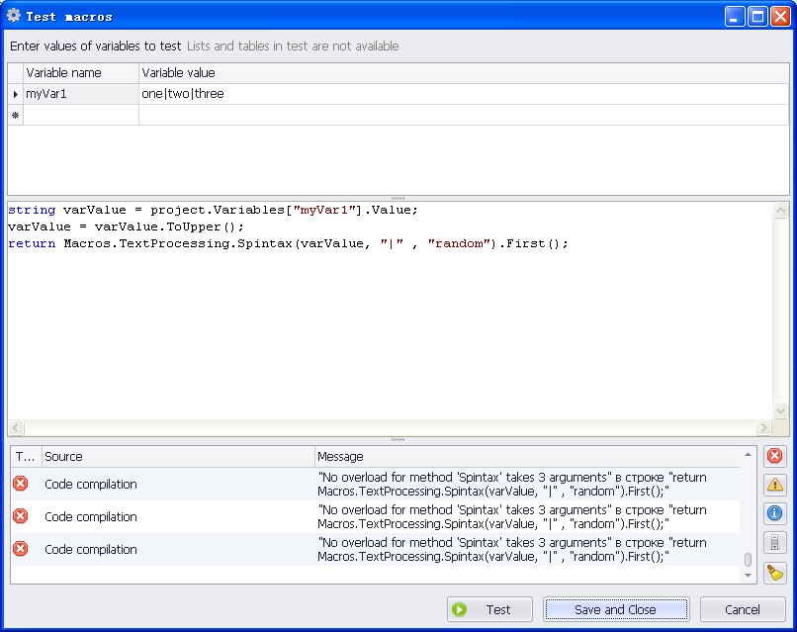797x632 pixels.
Task: Toggle the warning messages filter icon
Action: click(774, 485)
